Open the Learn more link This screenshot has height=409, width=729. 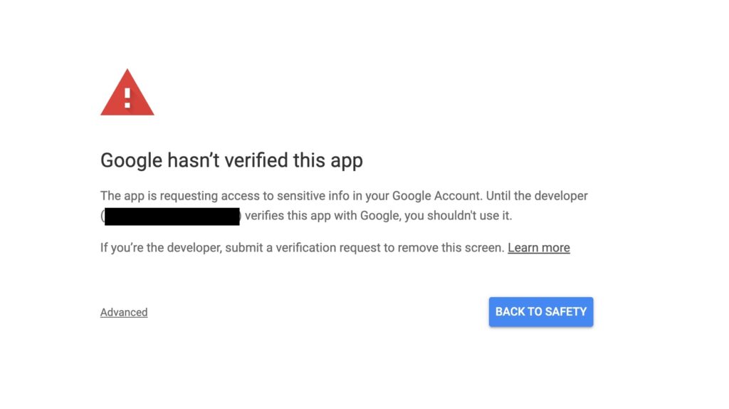[x=538, y=247]
